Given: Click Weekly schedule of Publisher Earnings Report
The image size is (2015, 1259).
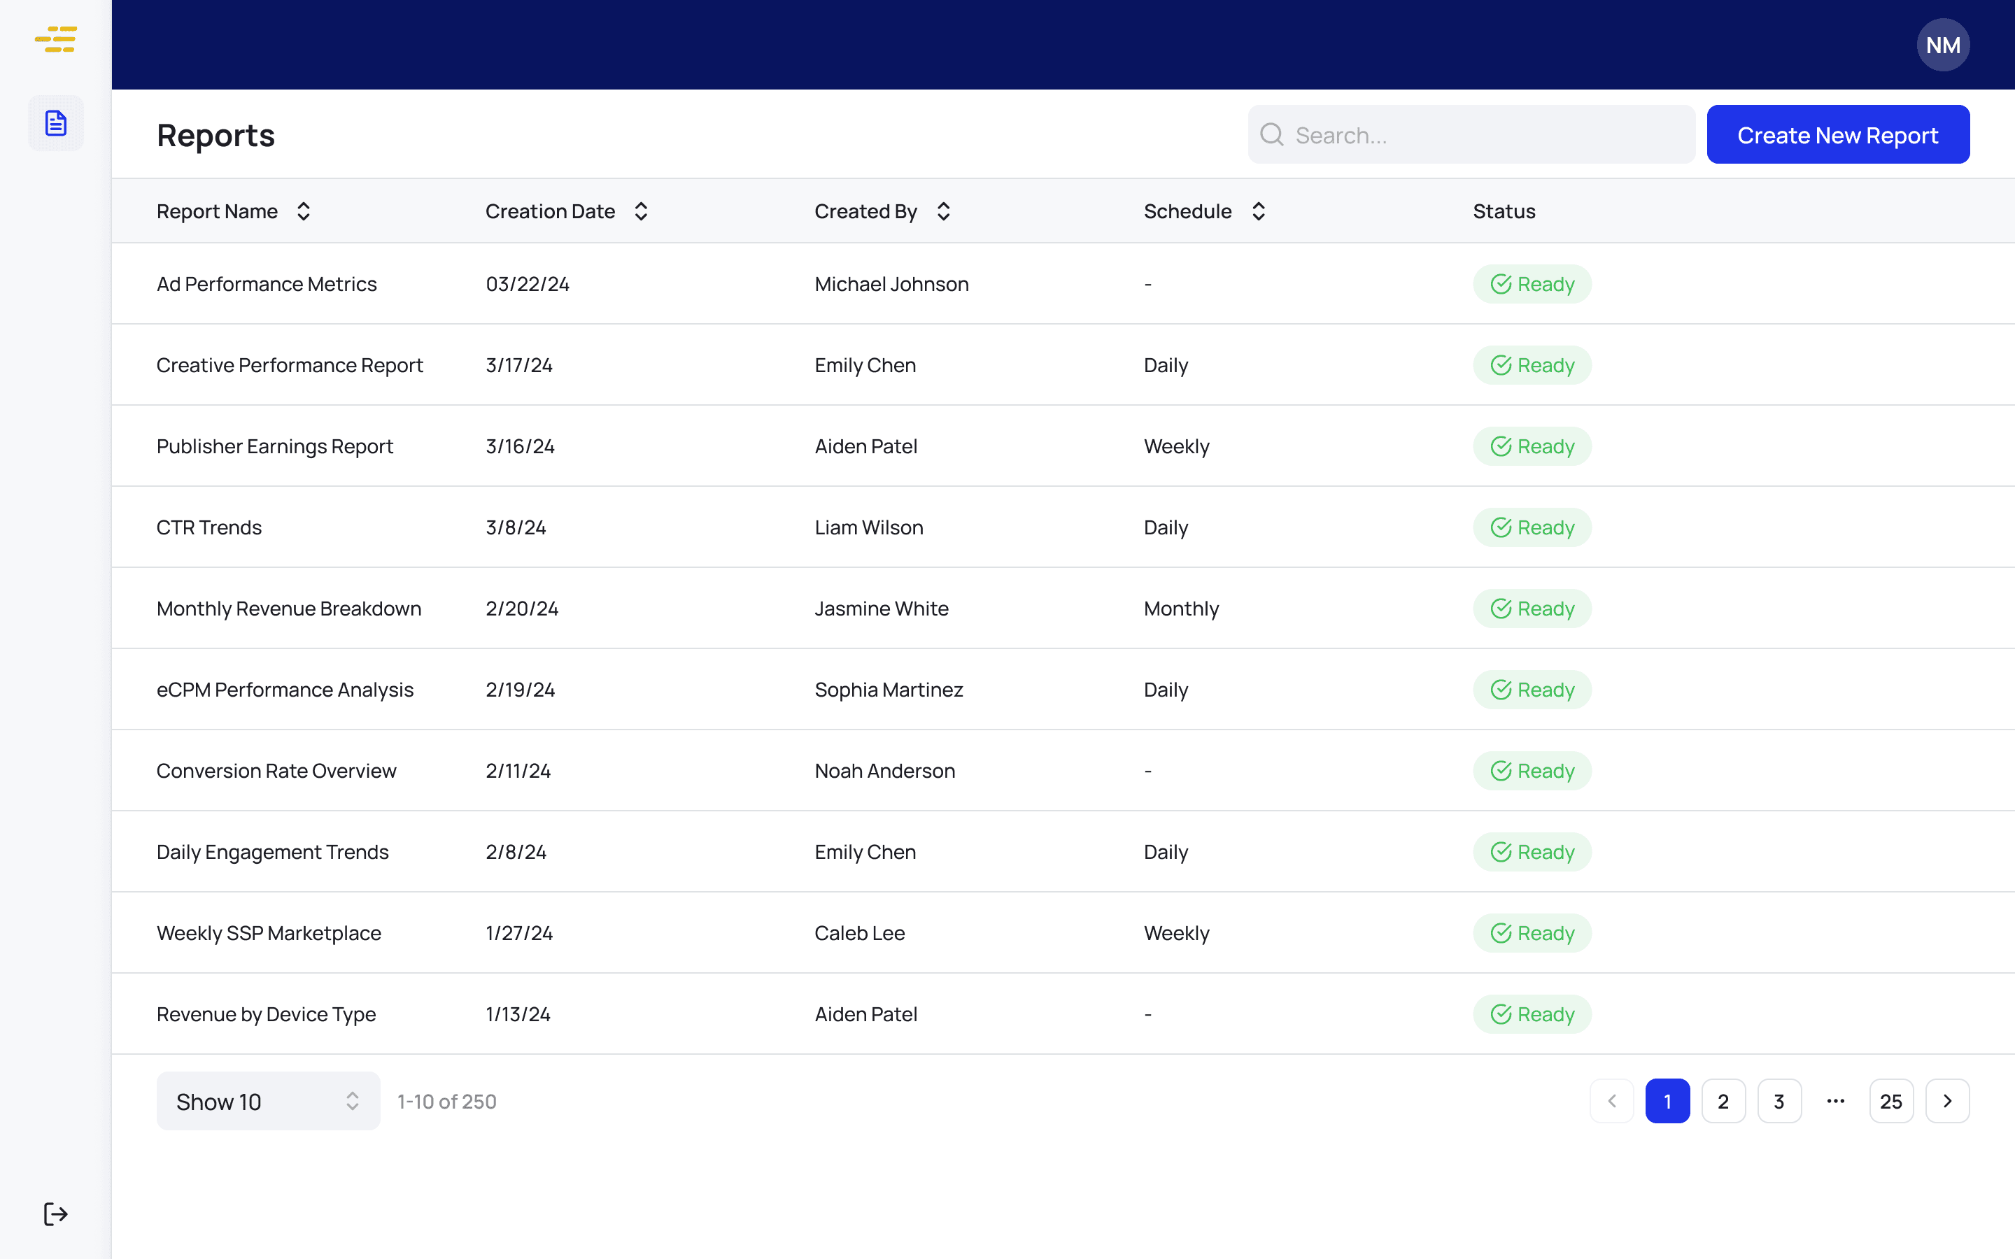Looking at the screenshot, I should [1177, 446].
